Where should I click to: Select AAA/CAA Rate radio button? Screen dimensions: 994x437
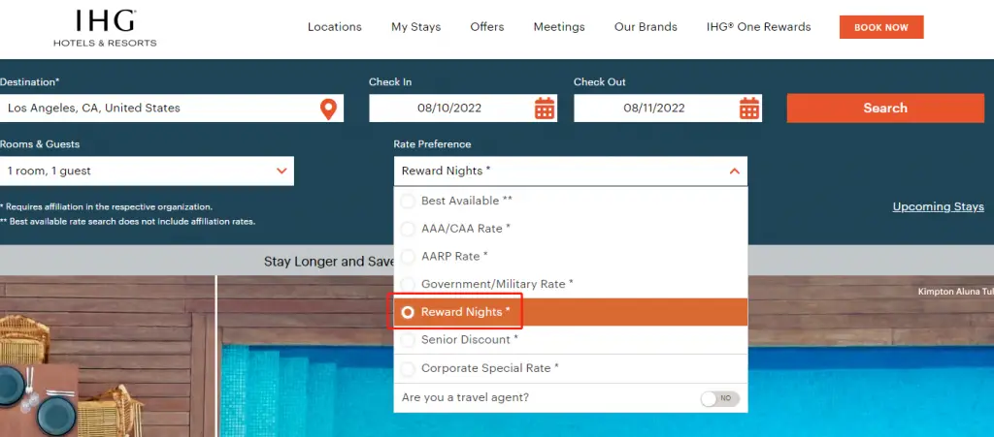pos(408,229)
